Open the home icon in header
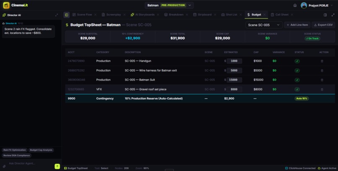The height and width of the screenshot is (171, 338). 295,5
